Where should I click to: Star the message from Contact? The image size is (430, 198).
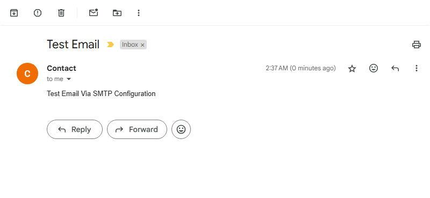pyautogui.click(x=352, y=69)
